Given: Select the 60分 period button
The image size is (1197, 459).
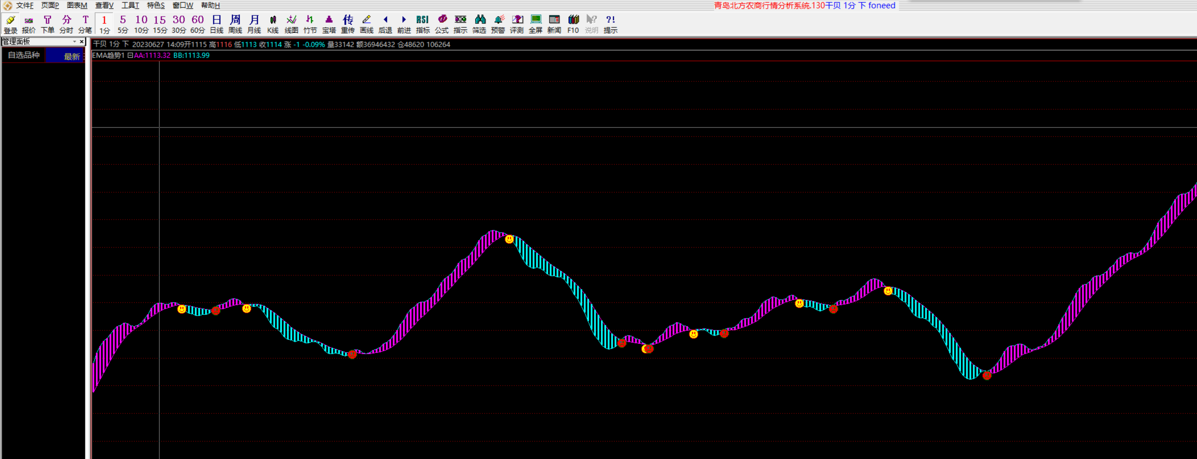Looking at the screenshot, I should point(198,24).
